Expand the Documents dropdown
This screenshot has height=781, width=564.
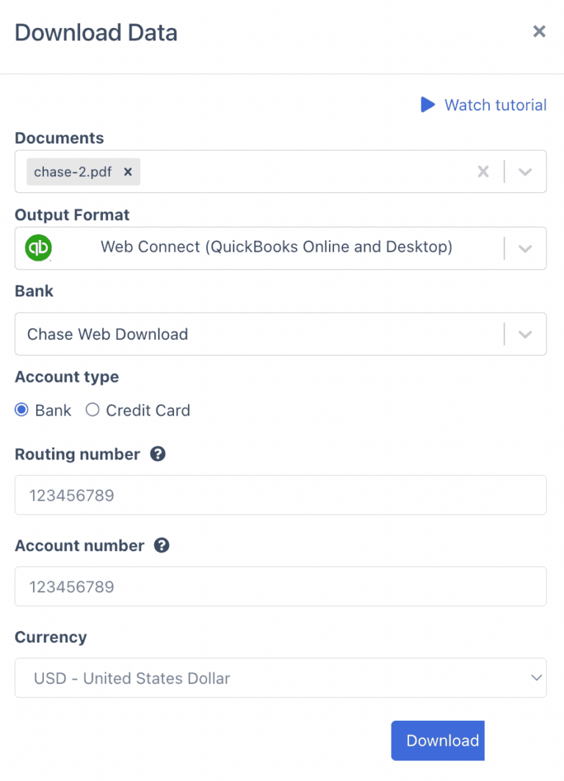[x=525, y=171]
